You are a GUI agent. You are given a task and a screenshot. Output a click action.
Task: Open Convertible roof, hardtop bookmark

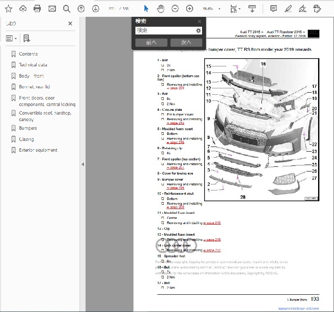tap(45, 116)
